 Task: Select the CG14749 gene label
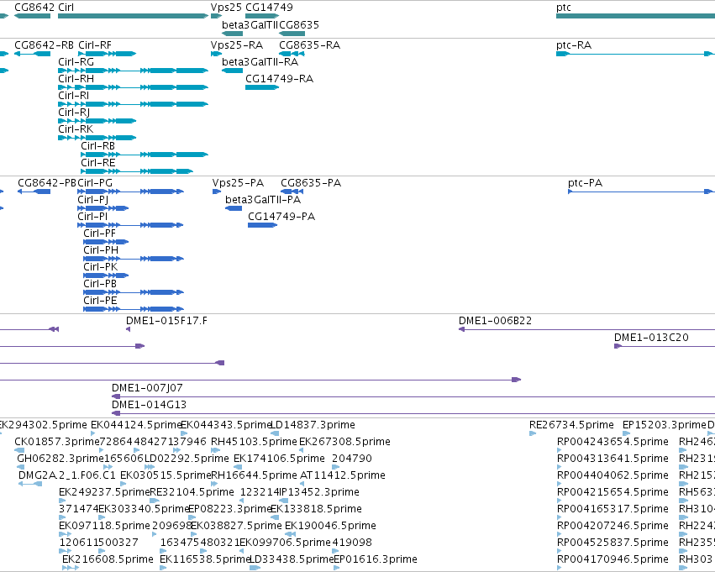pos(269,8)
